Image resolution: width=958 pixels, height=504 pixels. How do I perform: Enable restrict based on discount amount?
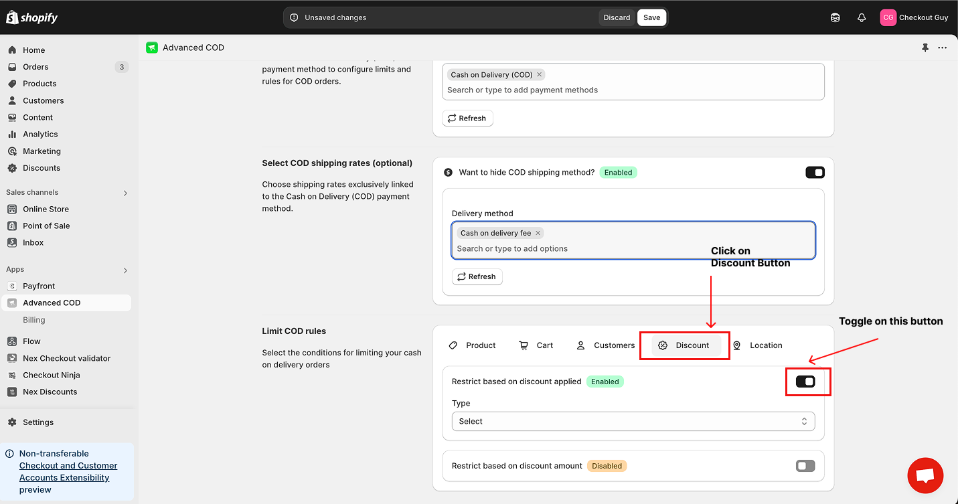click(x=805, y=466)
